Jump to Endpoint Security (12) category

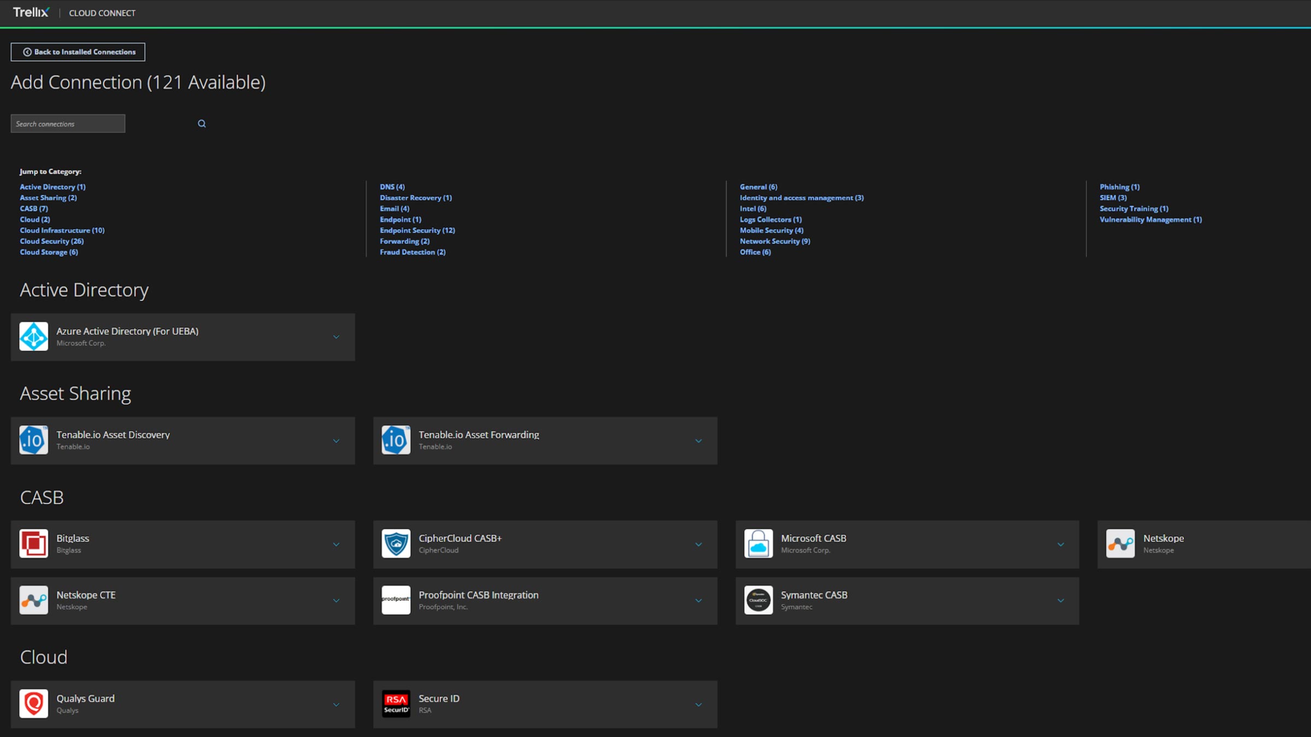417,230
